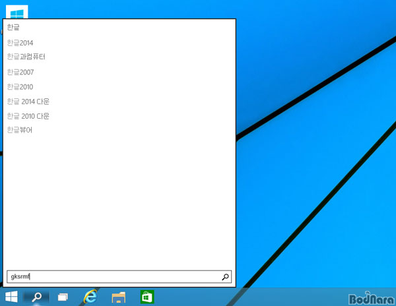Choose the 한글2010 suggestion
The image size is (396, 306).
(20, 87)
